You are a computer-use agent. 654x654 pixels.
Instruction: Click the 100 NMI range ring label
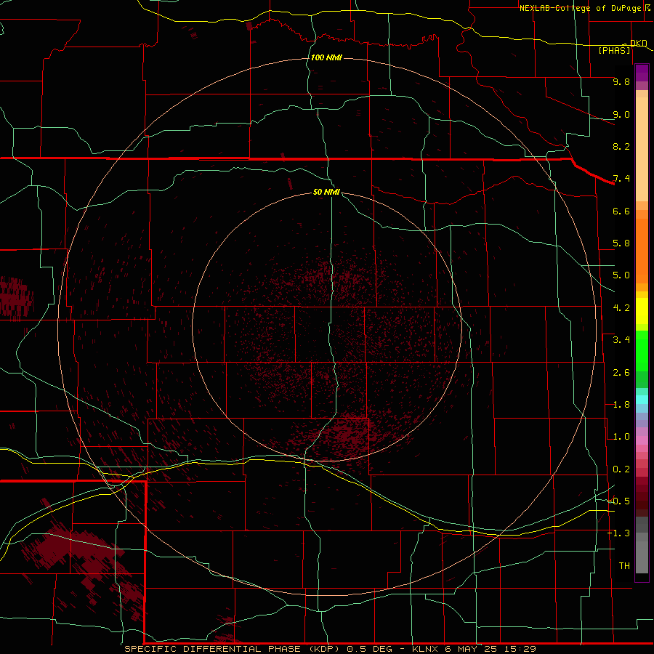pos(326,57)
